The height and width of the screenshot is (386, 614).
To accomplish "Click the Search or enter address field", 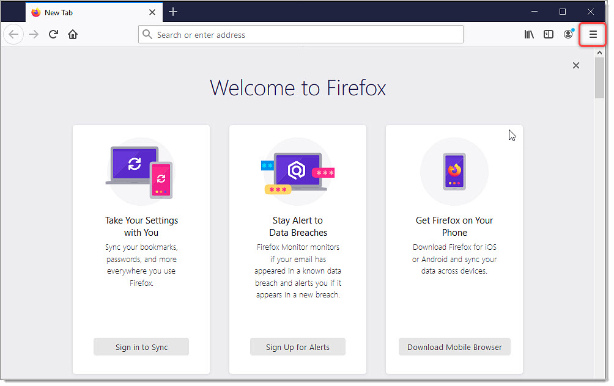I will pos(301,34).
